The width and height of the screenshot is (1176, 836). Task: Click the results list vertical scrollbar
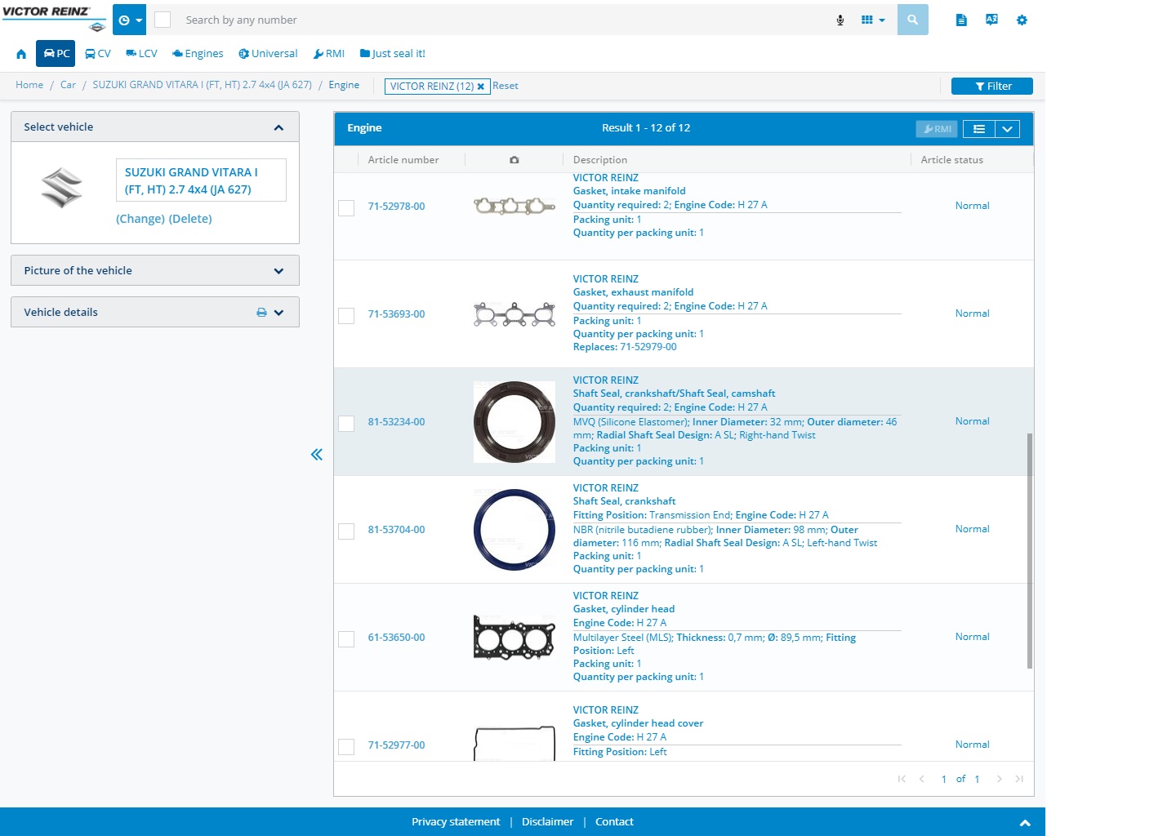point(1030,551)
